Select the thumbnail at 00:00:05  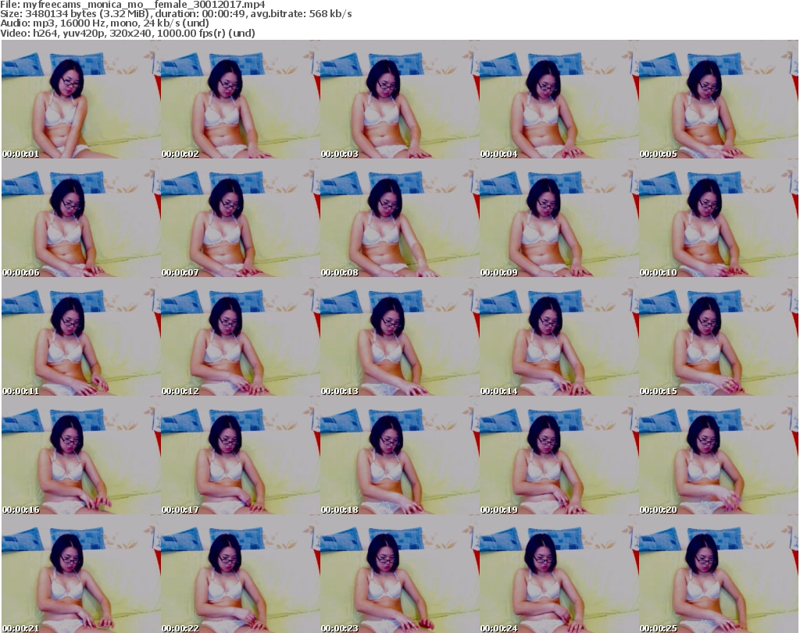(x=719, y=99)
